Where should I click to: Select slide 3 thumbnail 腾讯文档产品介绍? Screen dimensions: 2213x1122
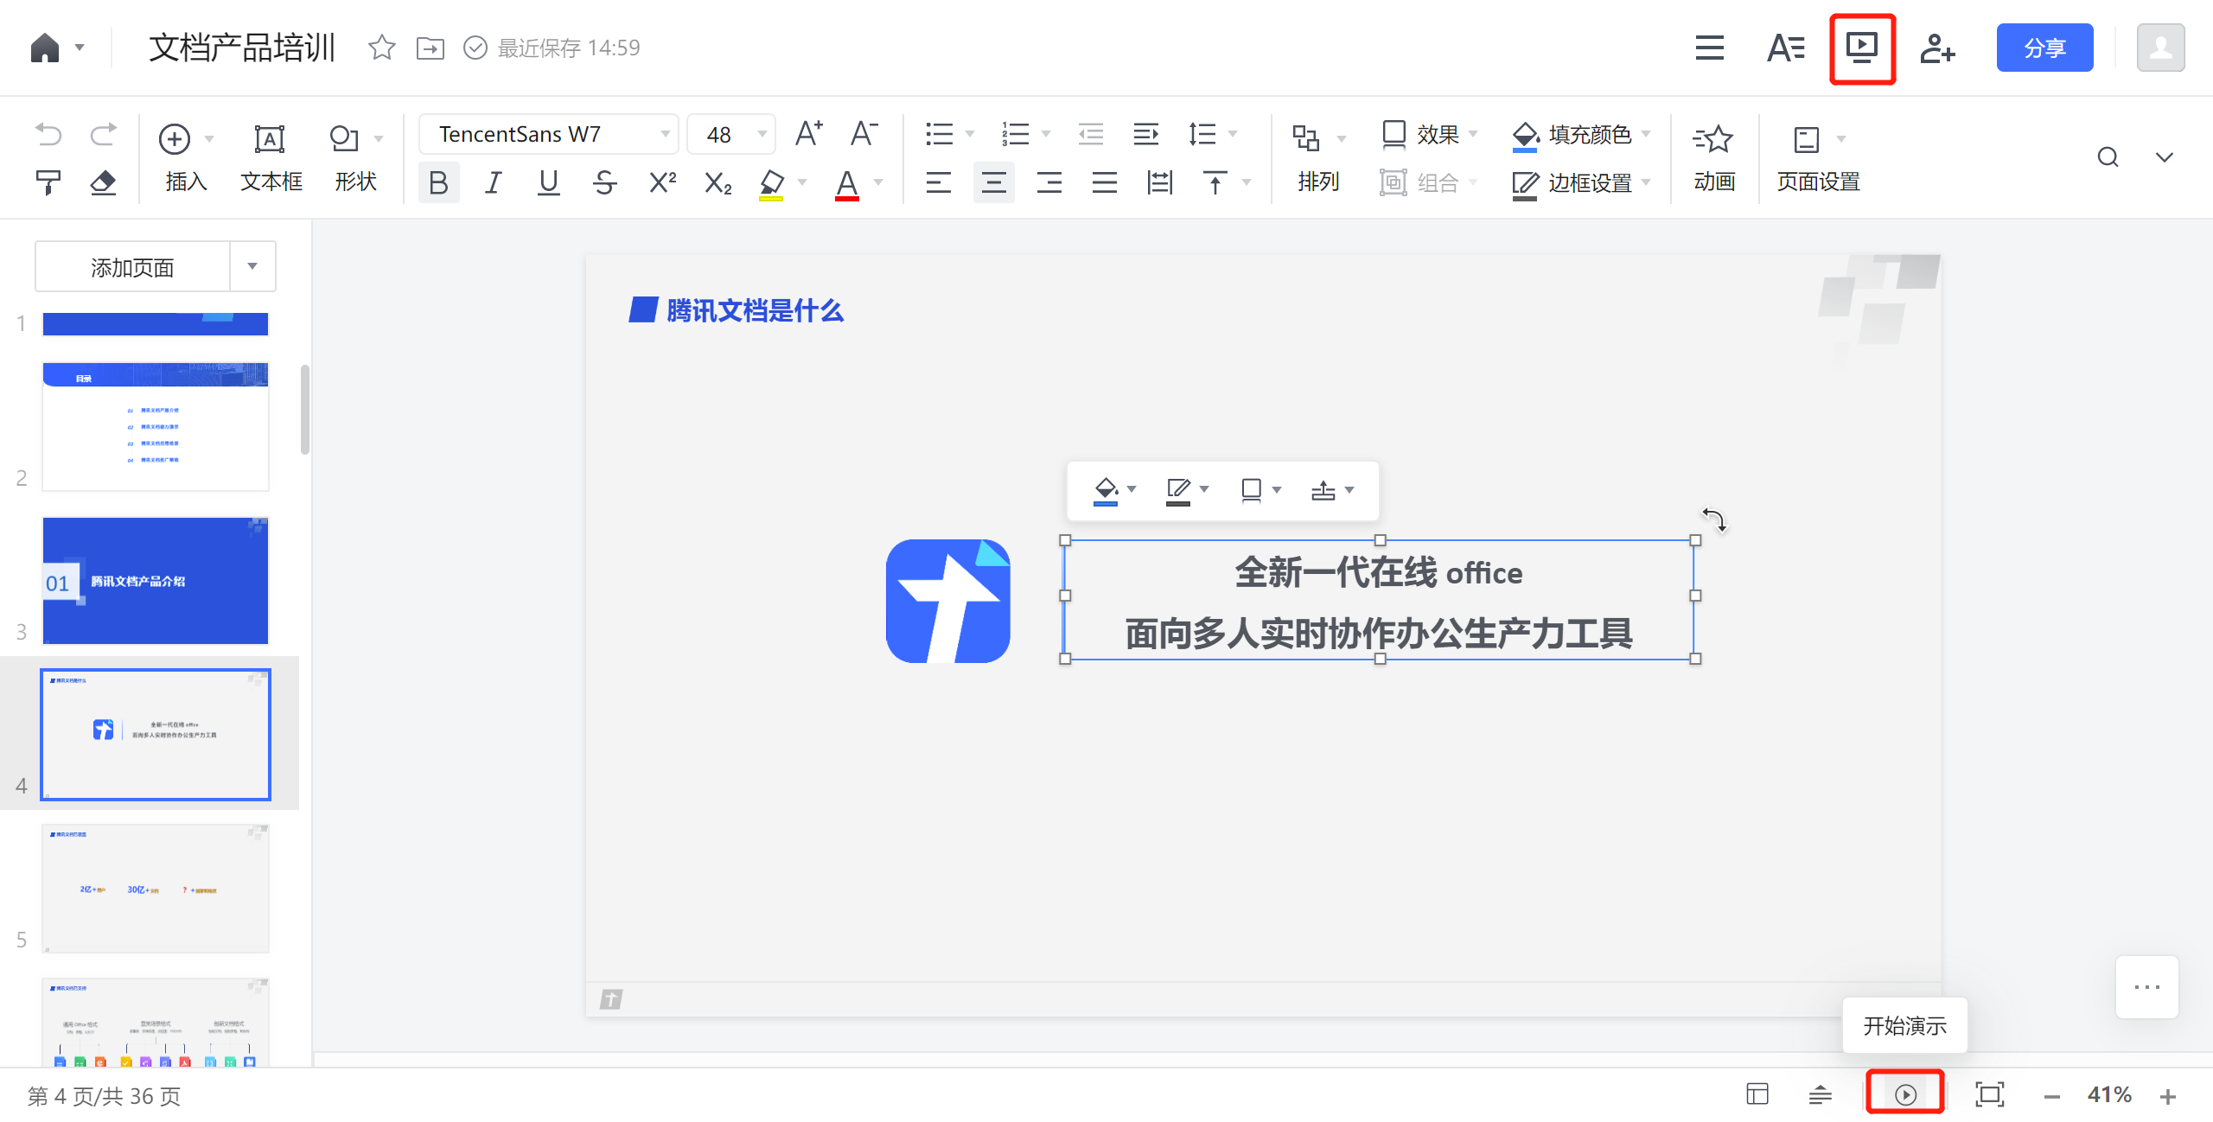click(156, 581)
